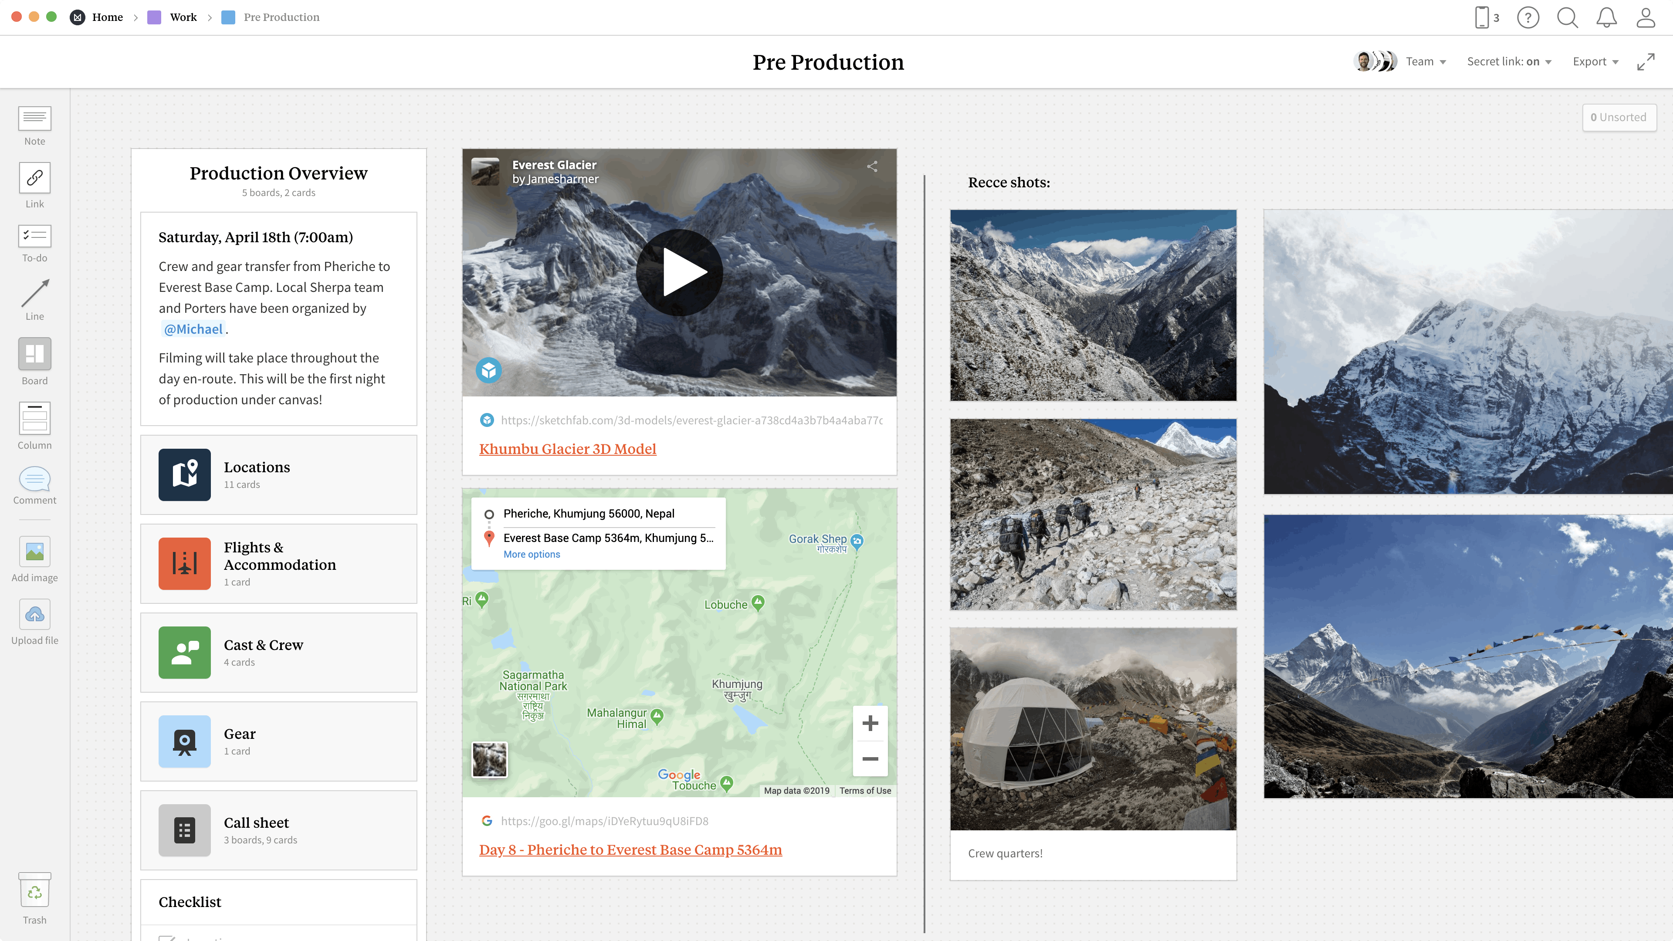The image size is (1673, 941).
Task: Open Khumbu Glacier 3D Model link
Action: (567, 449)
